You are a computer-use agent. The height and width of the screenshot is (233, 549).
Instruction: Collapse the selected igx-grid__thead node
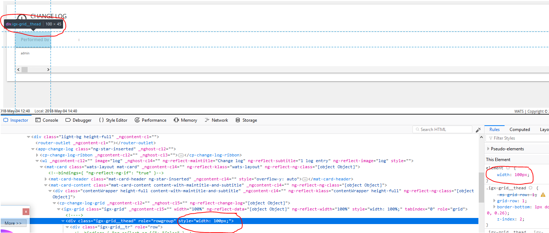coord(63,221)
